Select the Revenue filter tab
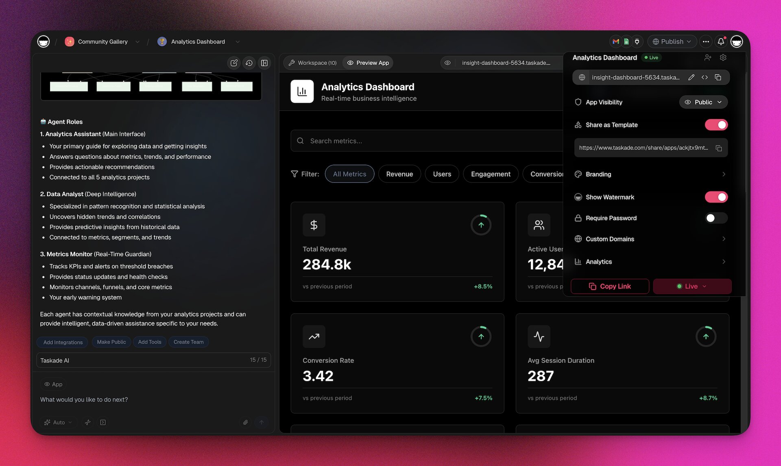Viewport: 781px width, 466px height. tap(399, 174)
